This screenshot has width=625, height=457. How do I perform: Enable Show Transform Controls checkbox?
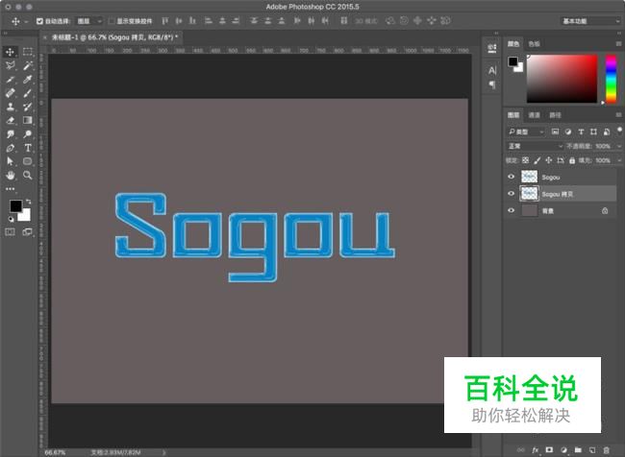112,21
